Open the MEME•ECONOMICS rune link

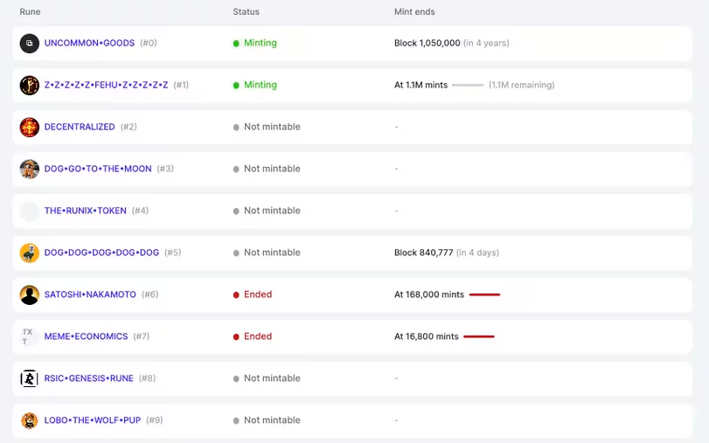86,336
